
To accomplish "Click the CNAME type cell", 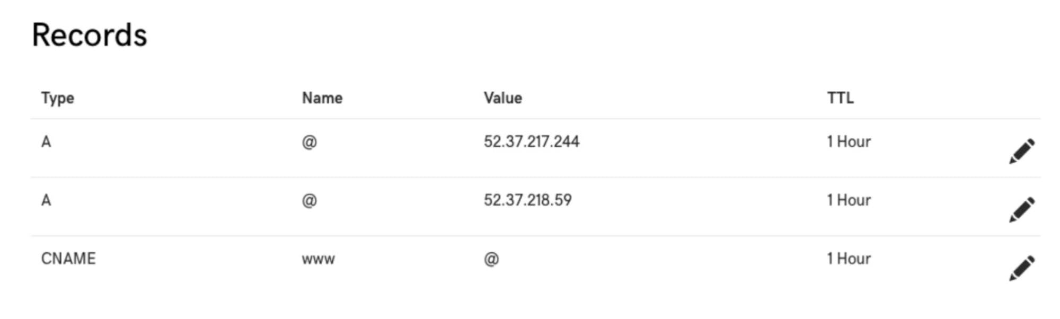I will [68, 259].
